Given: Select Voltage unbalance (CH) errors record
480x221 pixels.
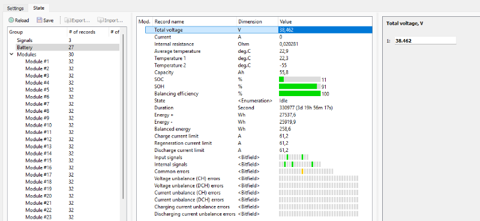Looking at the screenshot, I should click(259, 178).
